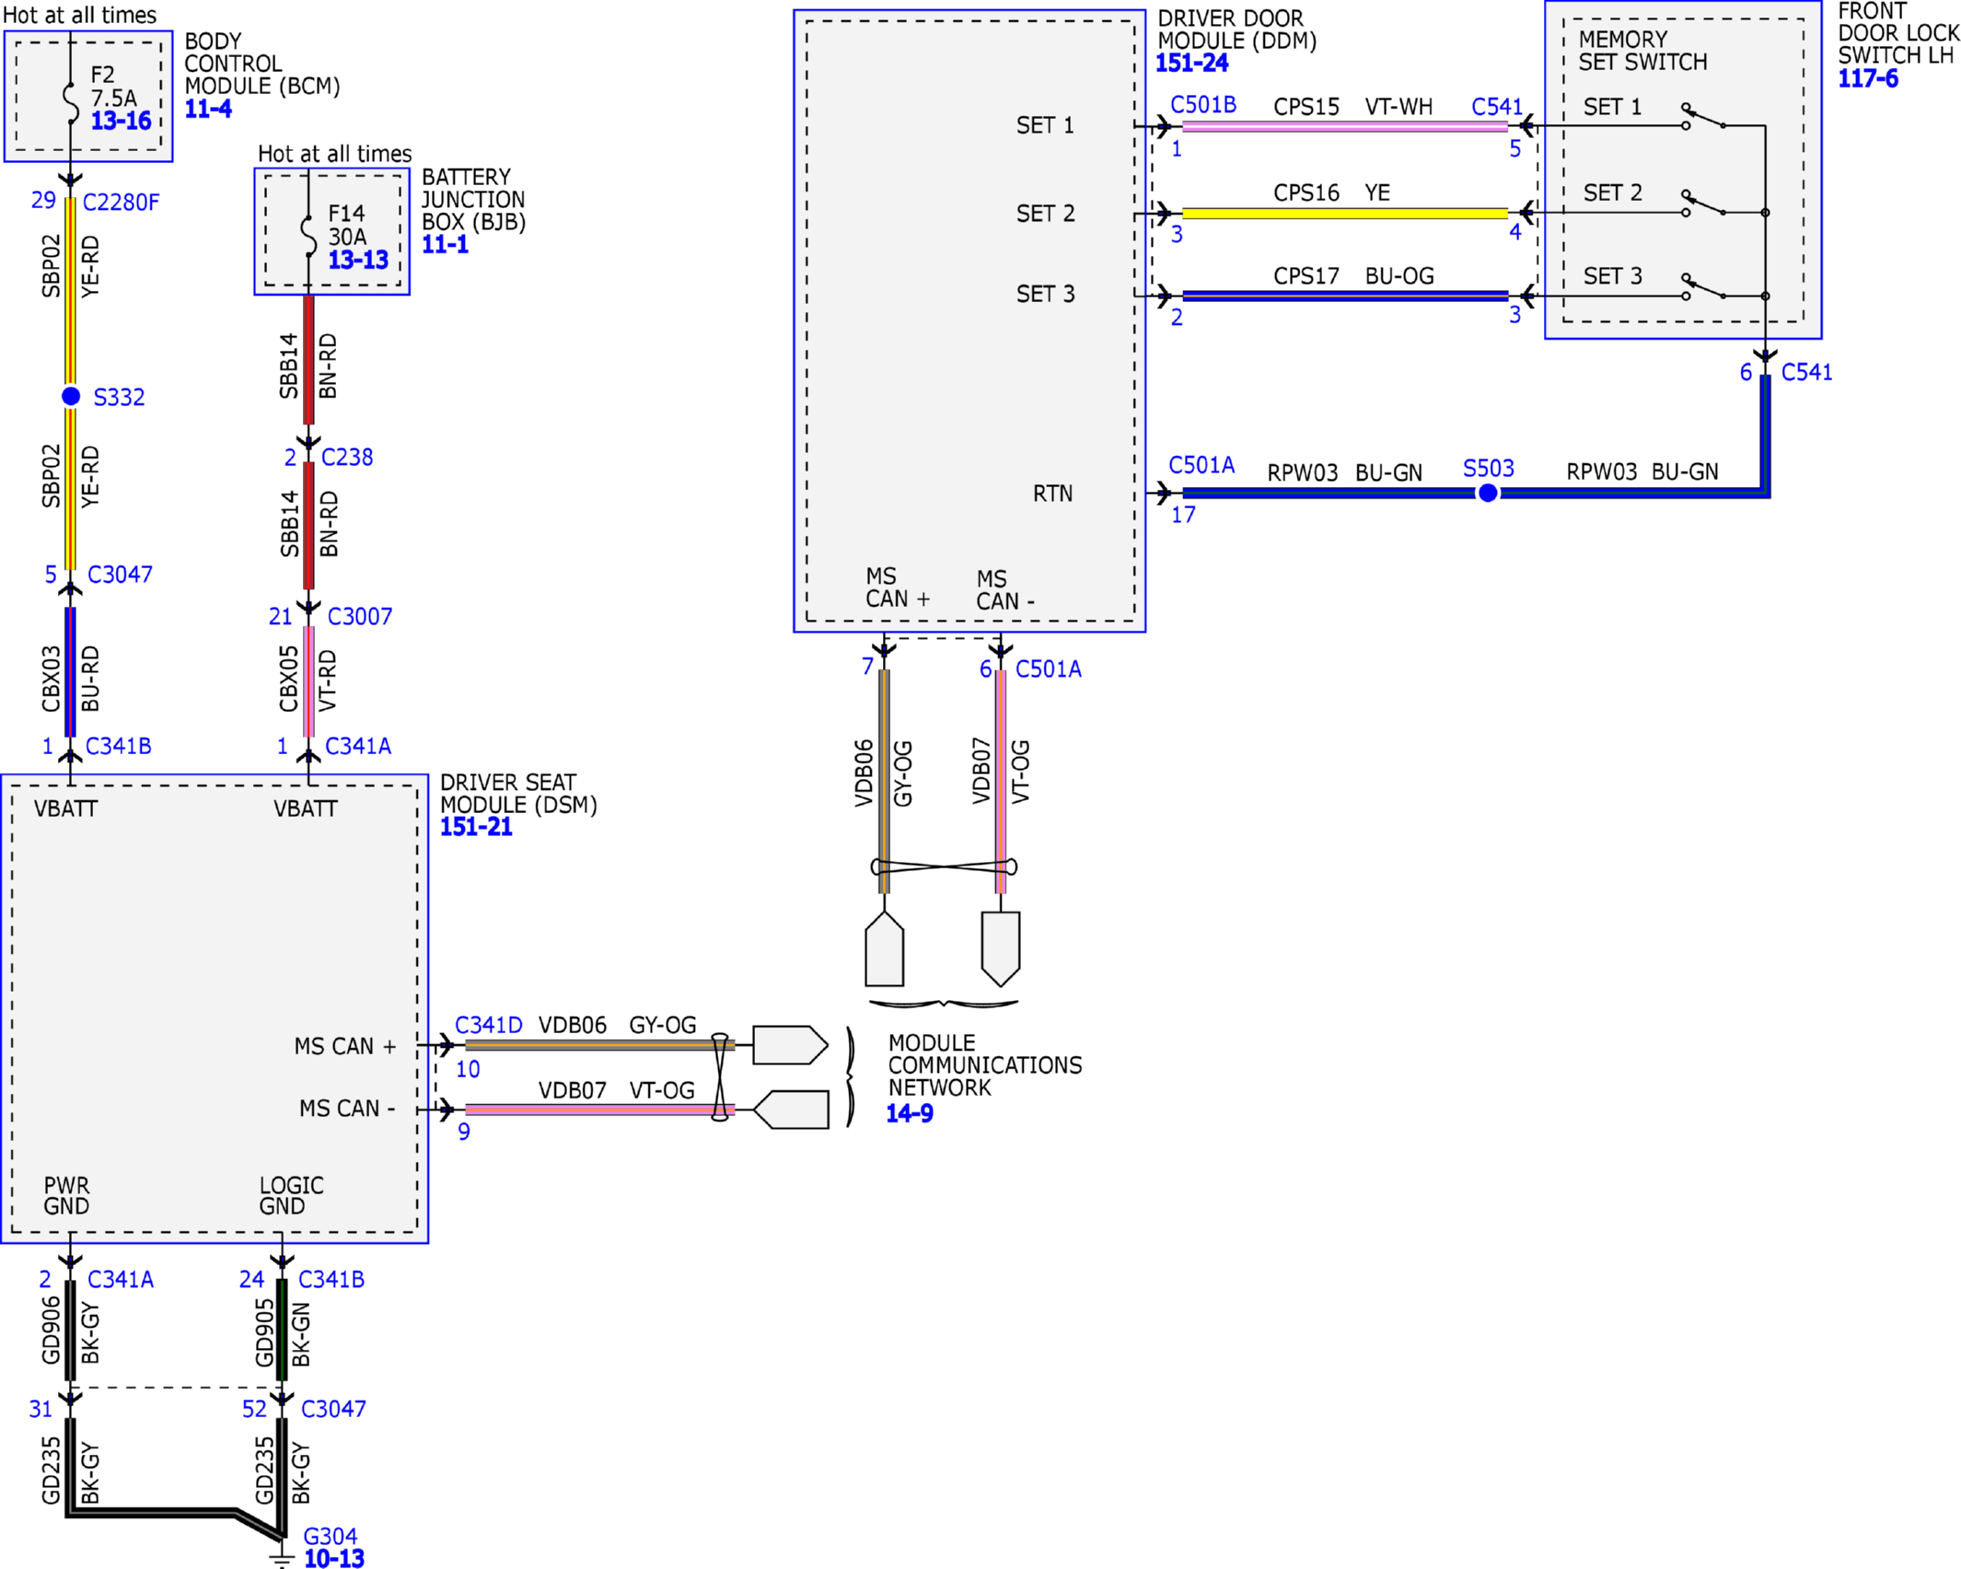Click the G304 ground symbol

coord(282,1558)
